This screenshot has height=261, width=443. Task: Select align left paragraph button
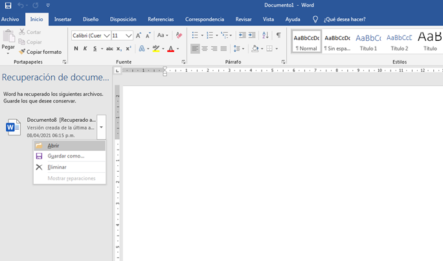(x=195, y=49)
